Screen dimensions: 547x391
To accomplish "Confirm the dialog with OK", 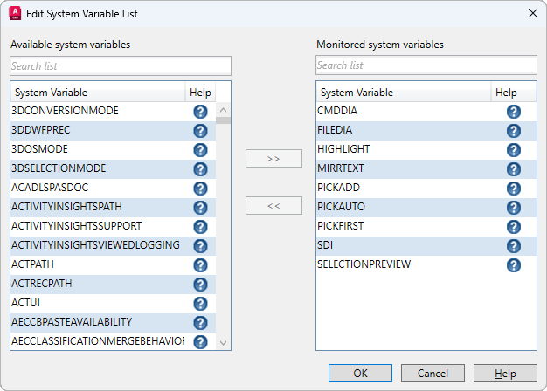I will coord(360,374).
